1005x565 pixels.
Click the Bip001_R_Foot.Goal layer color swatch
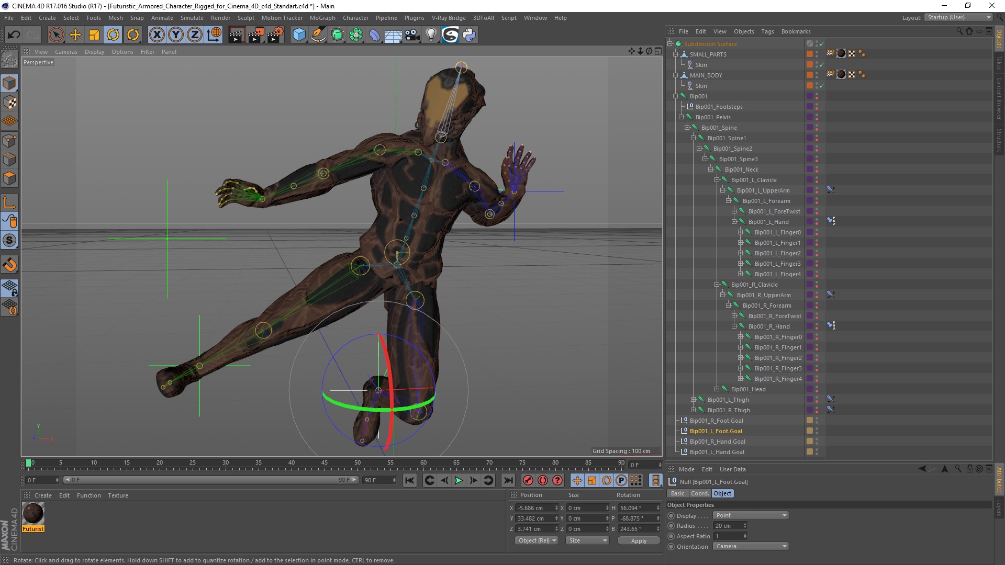point(810,421)
